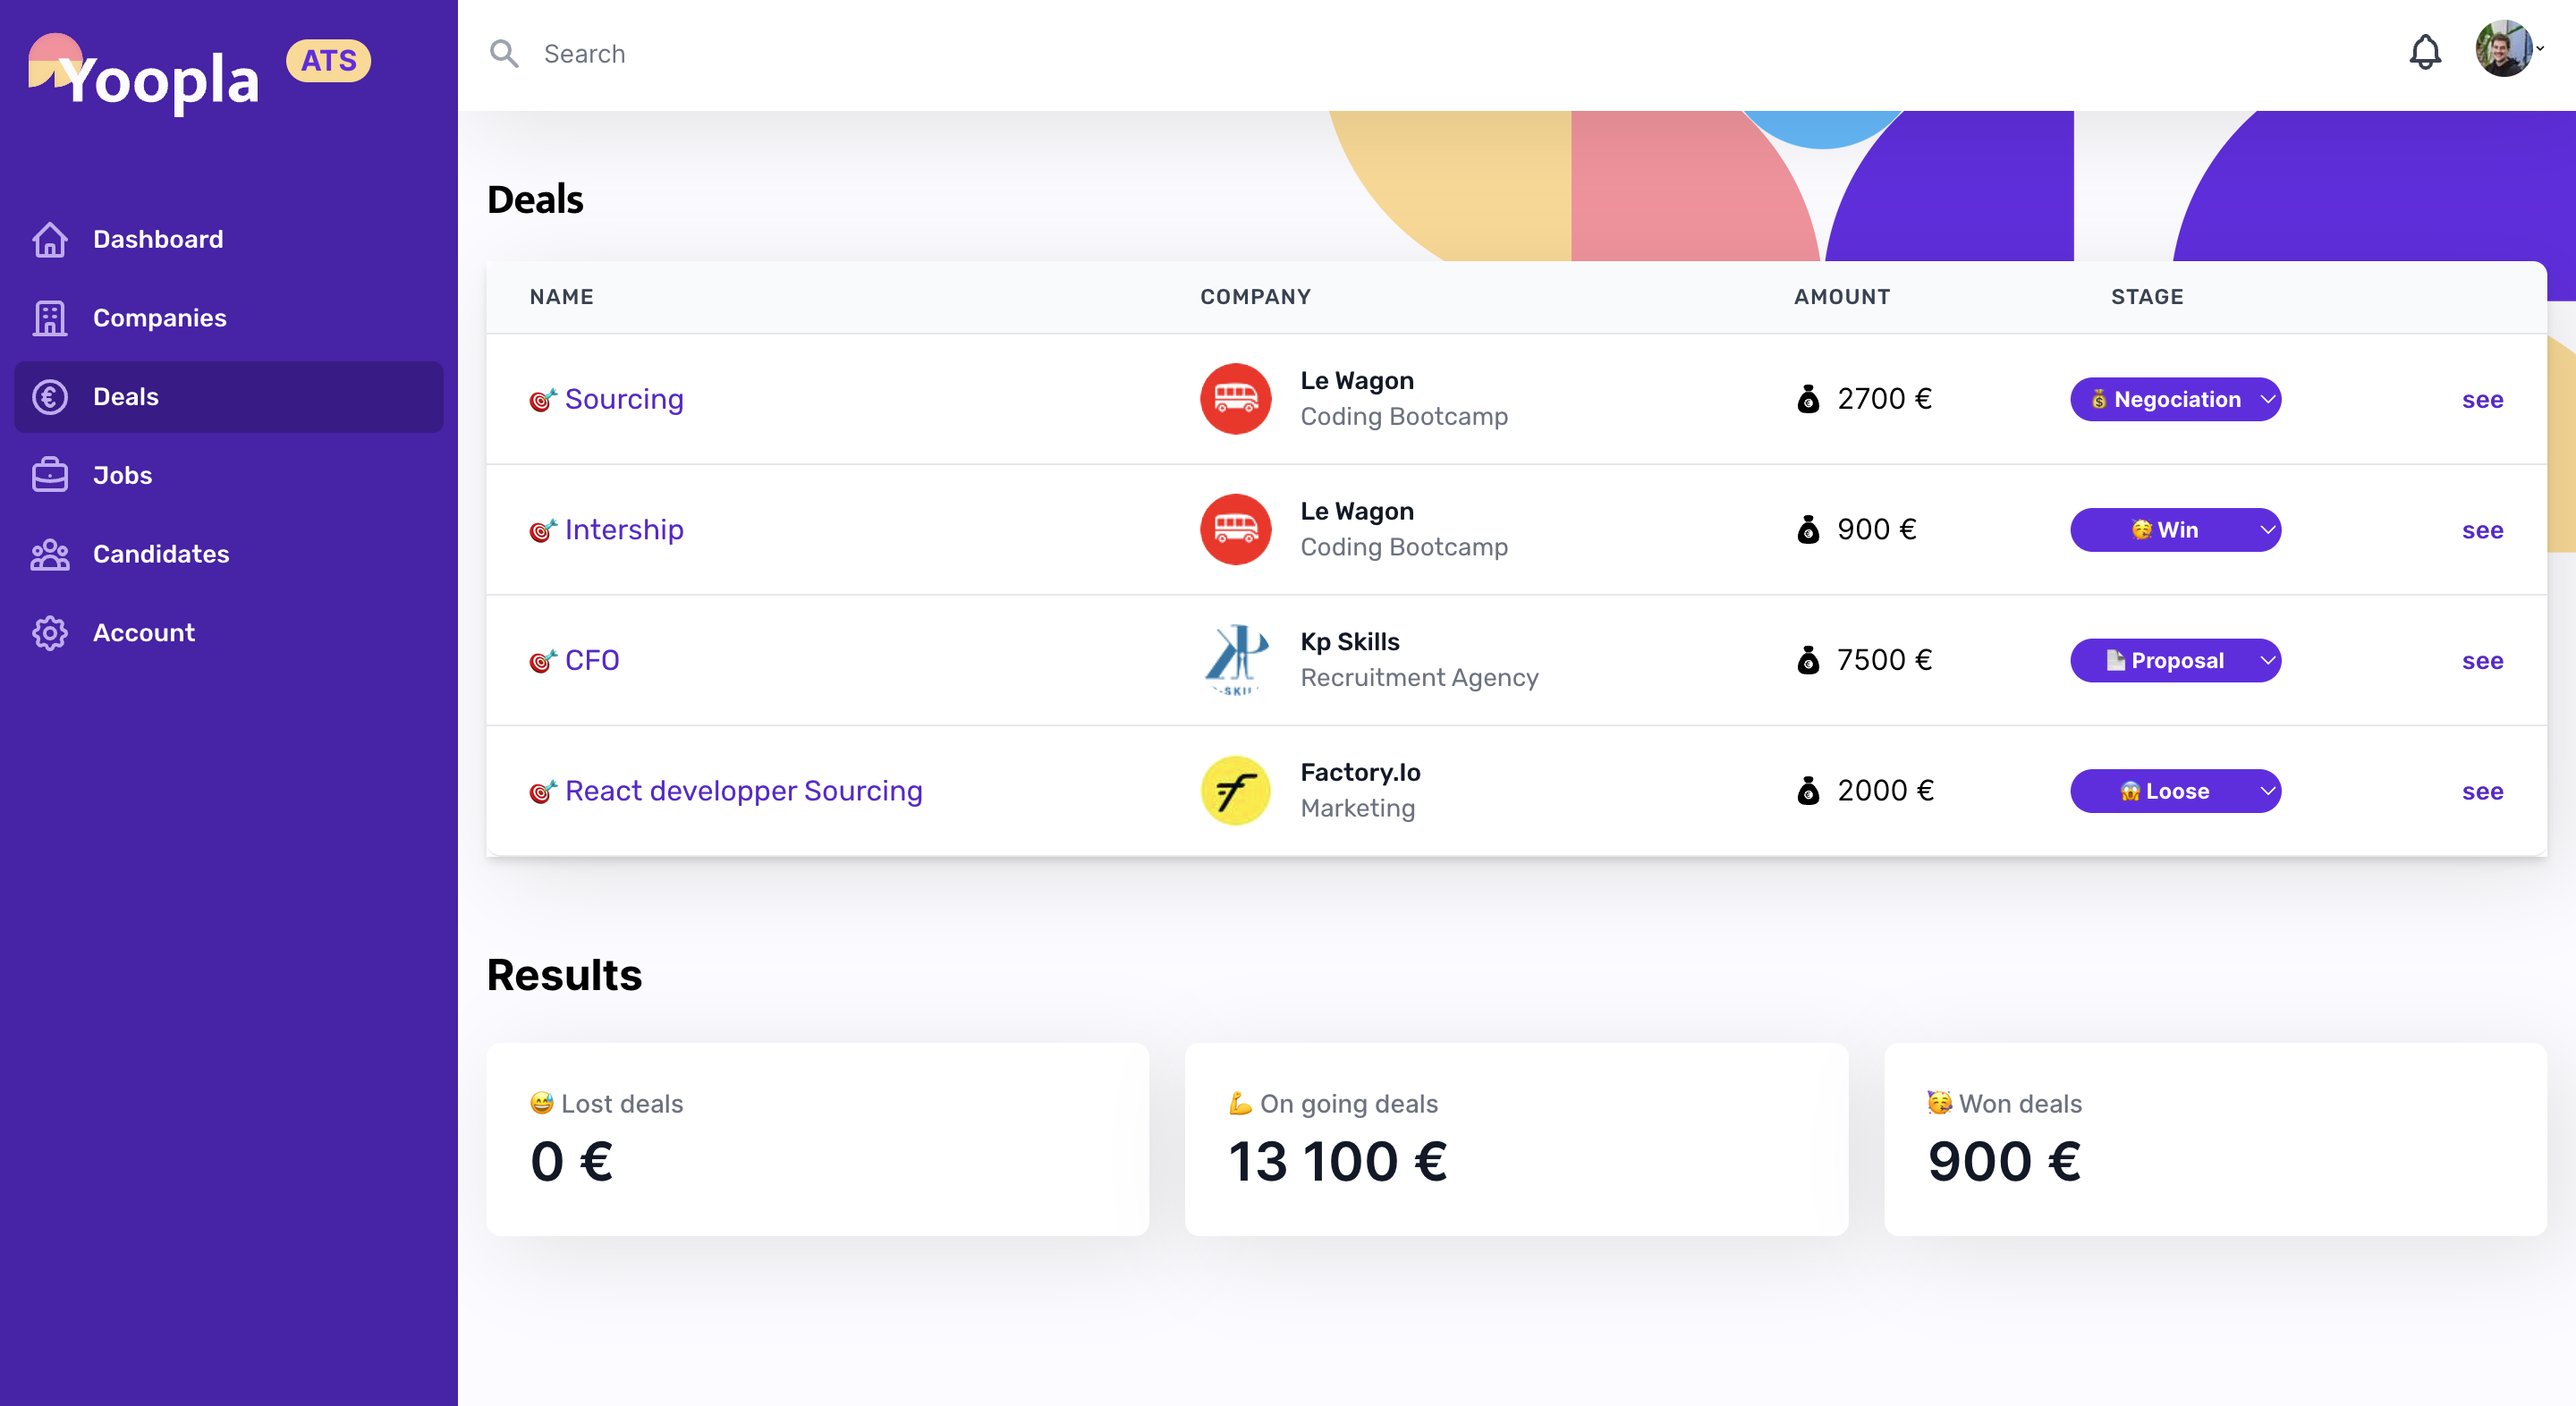Screen dimensions: 2576x1406
Task: Click the Kp Skills company logo
Action: click(x=1235, y=660)
